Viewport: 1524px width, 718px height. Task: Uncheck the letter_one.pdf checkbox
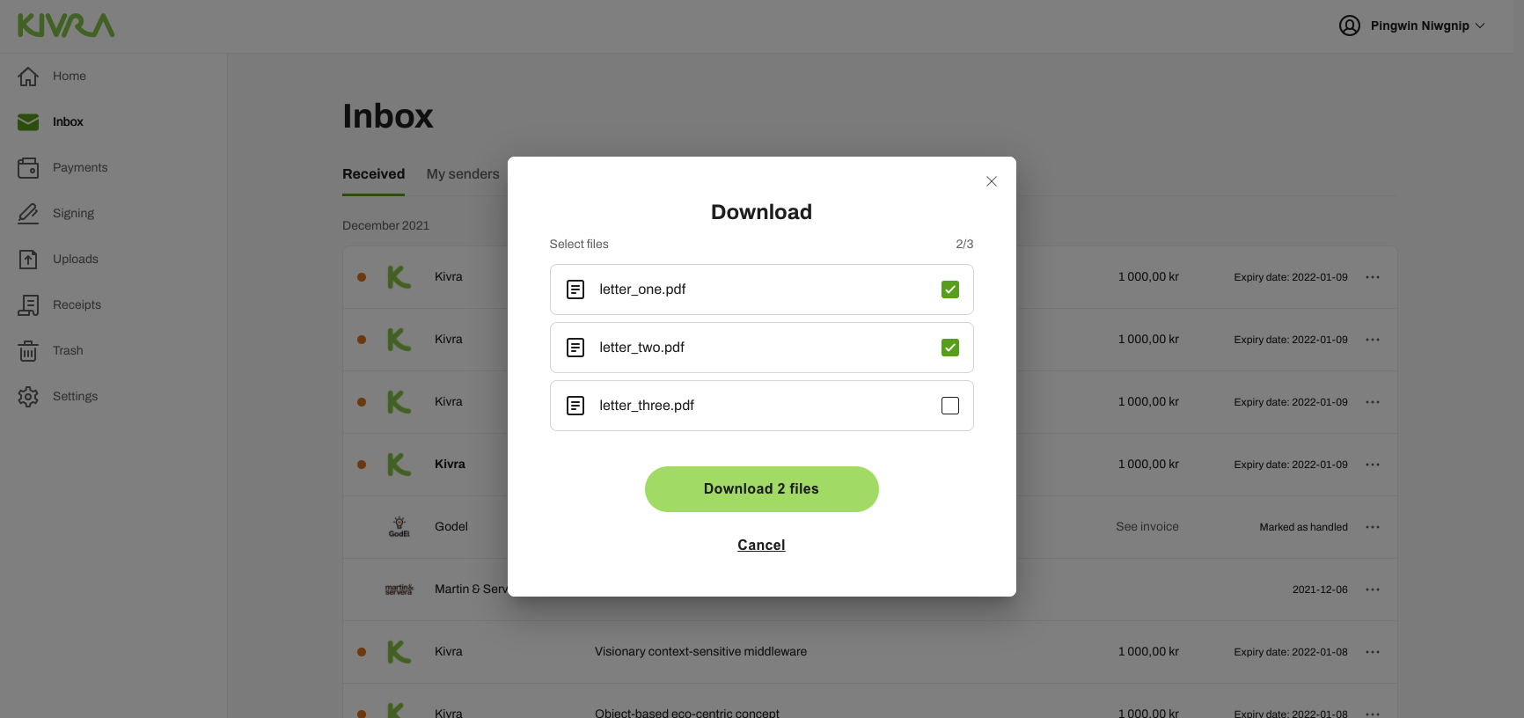[950, 289]
